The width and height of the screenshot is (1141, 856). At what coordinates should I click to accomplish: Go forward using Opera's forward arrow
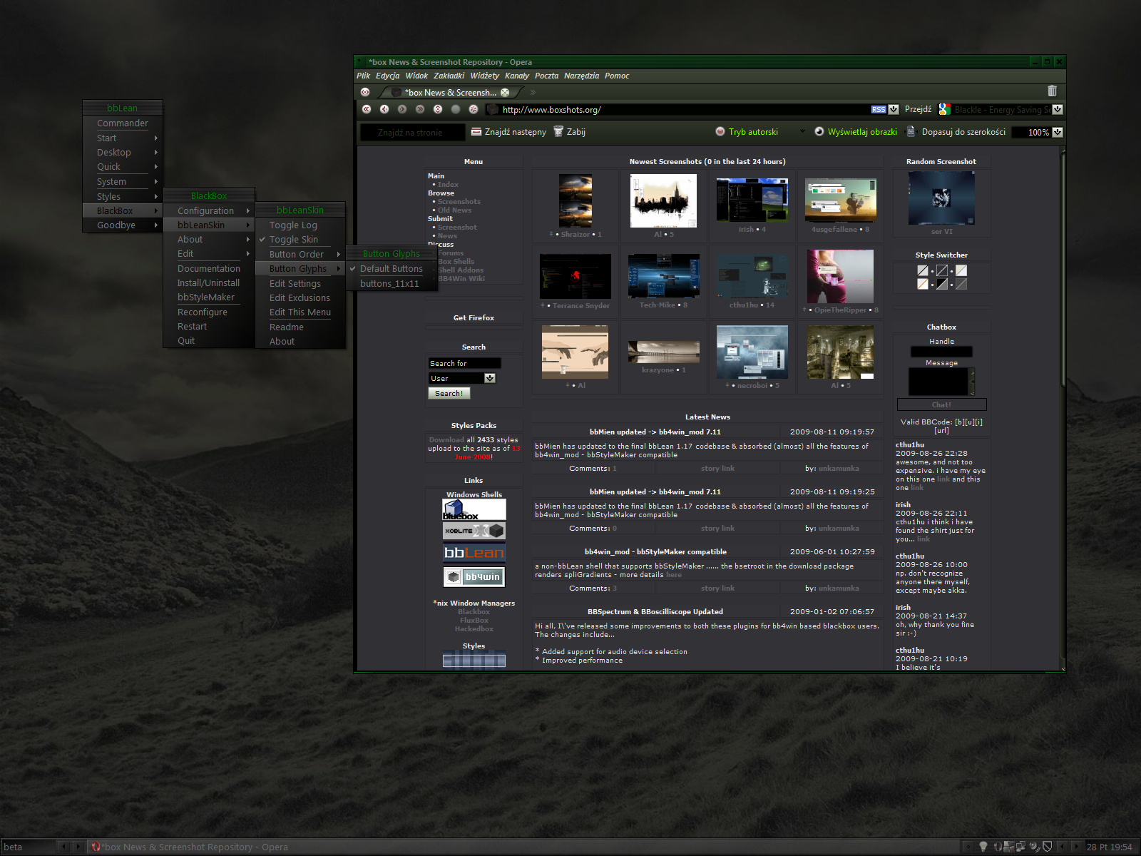[402, 109]
